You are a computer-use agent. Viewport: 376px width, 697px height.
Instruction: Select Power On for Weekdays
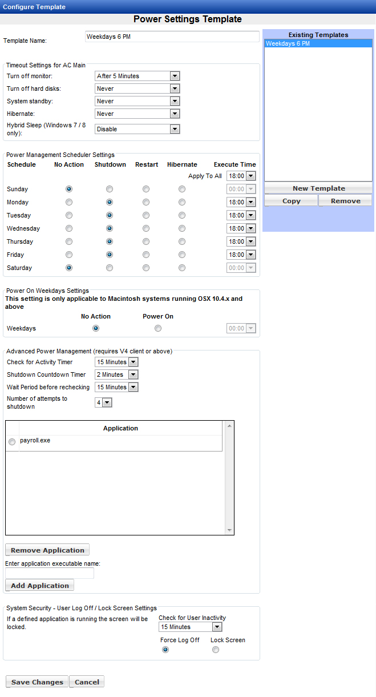pos(158,328)
